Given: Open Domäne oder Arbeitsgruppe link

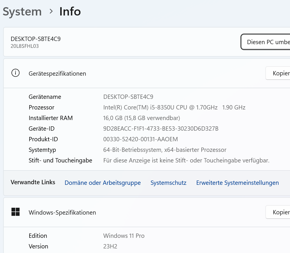Looking at the screenshot, I should click(103, 183).
